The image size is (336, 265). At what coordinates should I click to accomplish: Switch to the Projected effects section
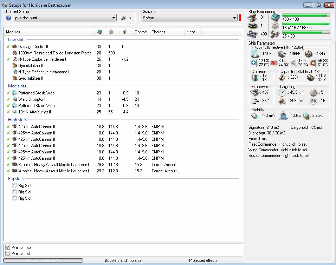coord(203,260)
